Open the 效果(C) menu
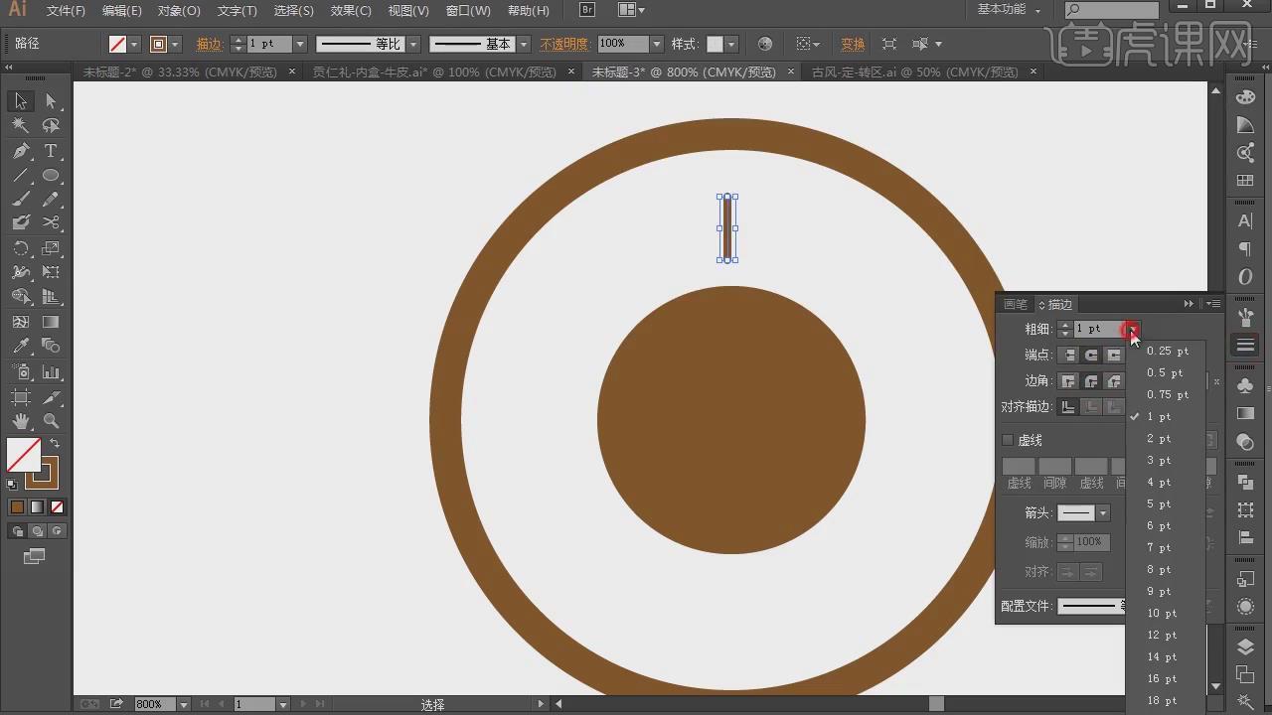The image size is (1272, 715). coord(350,11)
